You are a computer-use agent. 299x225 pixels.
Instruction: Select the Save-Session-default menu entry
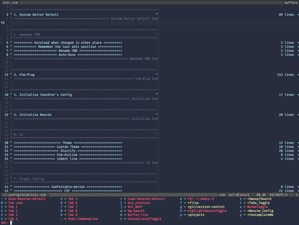(x=27, y=199)
